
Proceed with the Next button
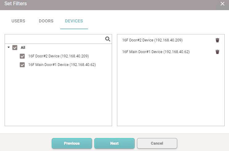pos(114,143)
